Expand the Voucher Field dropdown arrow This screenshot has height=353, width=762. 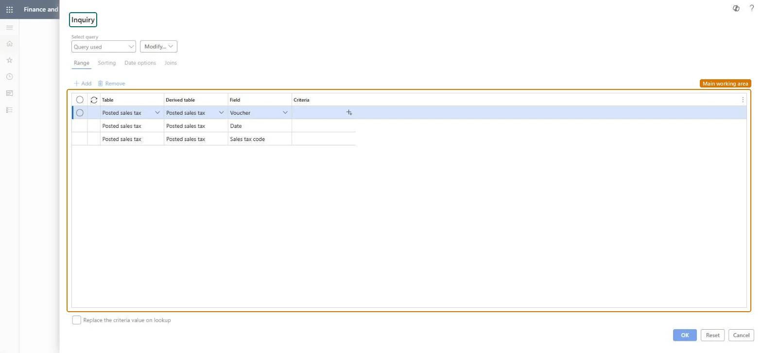coord(285,113)
